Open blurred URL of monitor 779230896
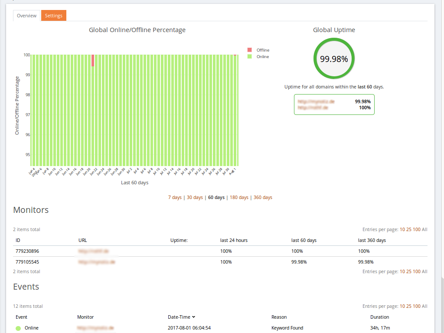444x333 pixels. click(x=94, y=251)
